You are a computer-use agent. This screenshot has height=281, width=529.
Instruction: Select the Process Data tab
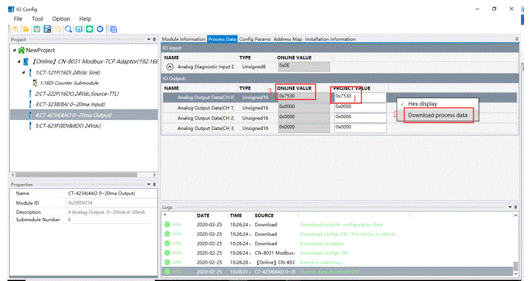pyautogui.click(x=223, y=39)
